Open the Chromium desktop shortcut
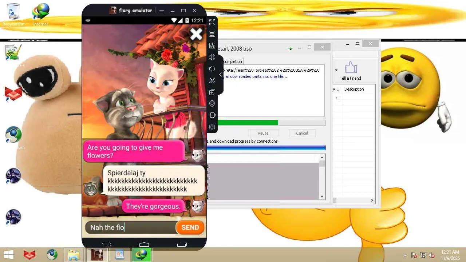 point(14,135)
